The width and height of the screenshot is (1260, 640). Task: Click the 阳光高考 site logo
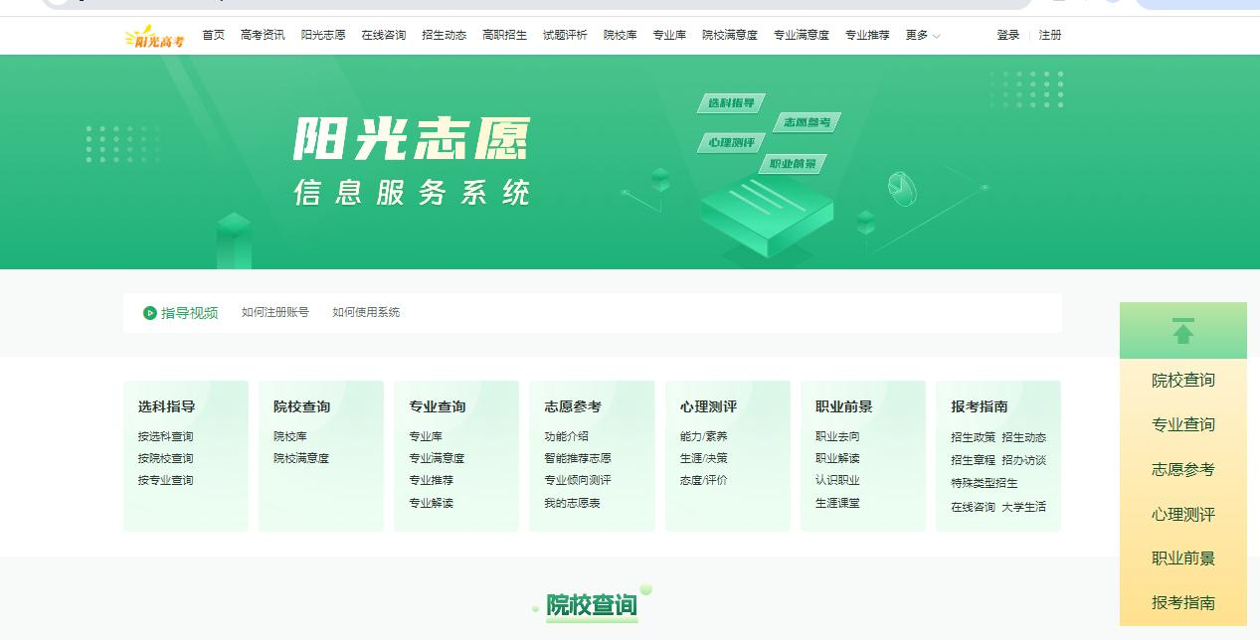(154, 36)
